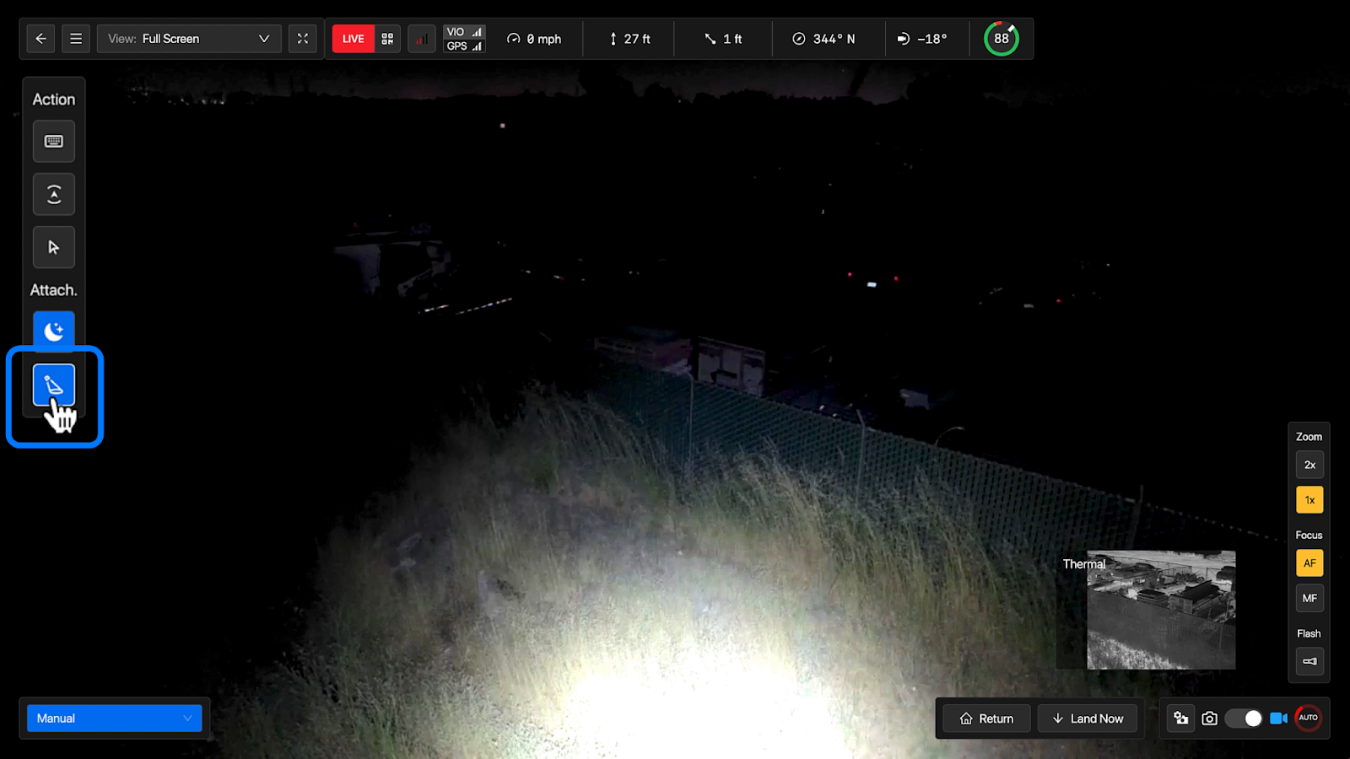Toggle the night mode moon attachment
This screenshot has width=1350, height=759.
(54, 331)
